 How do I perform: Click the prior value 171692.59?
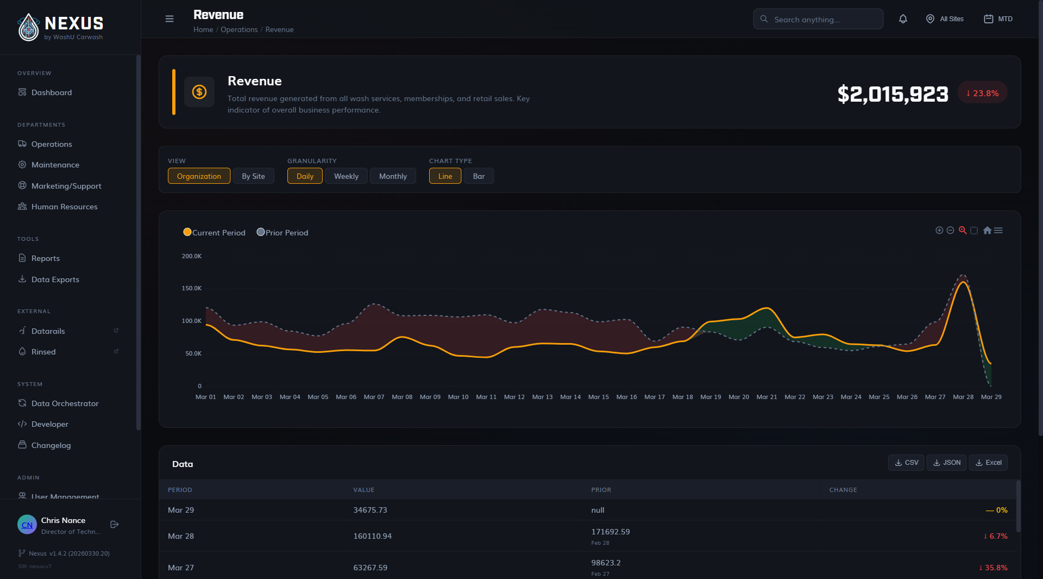pyautogui.click(x=610, y=532)
